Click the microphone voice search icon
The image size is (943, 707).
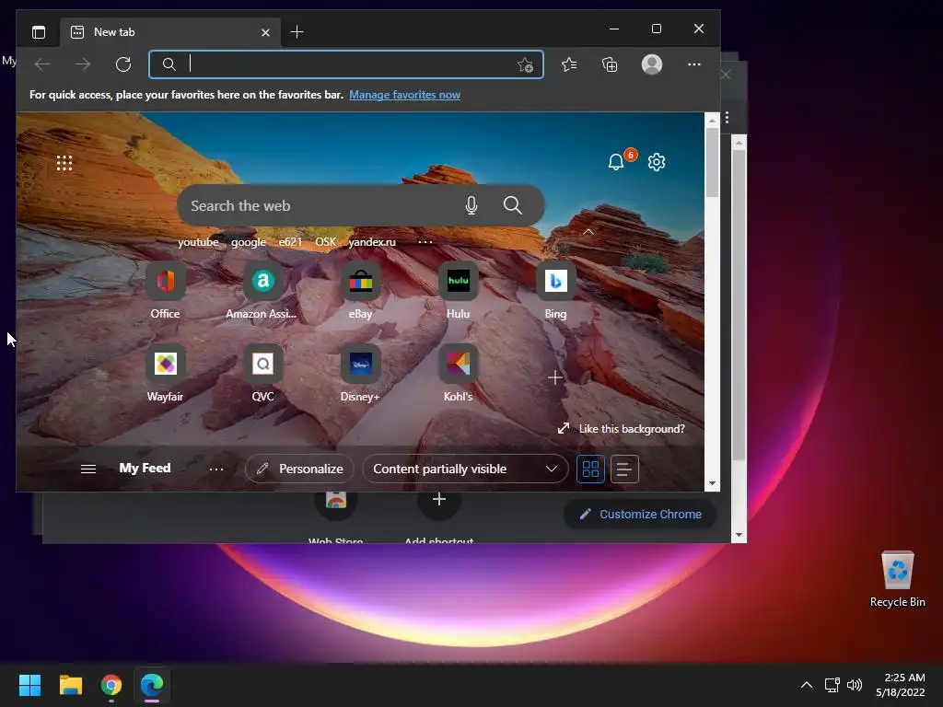[471, 205]
